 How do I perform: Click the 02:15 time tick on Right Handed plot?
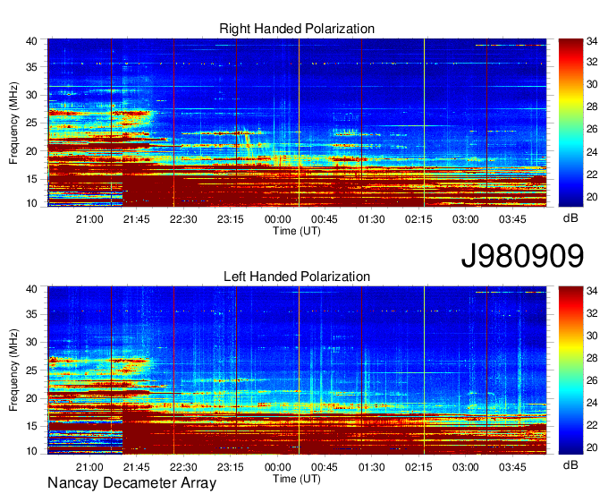point(418,219)
